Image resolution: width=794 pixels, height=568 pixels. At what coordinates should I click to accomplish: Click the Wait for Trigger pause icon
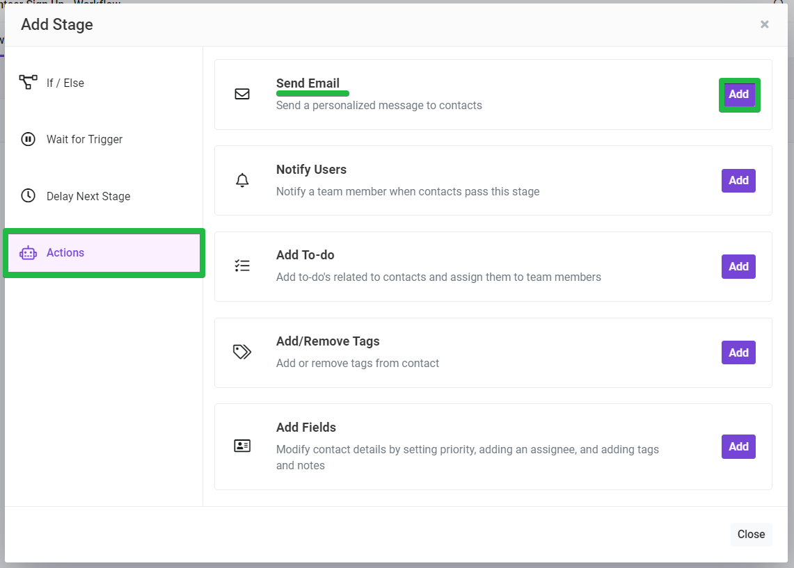click(28, 139)
